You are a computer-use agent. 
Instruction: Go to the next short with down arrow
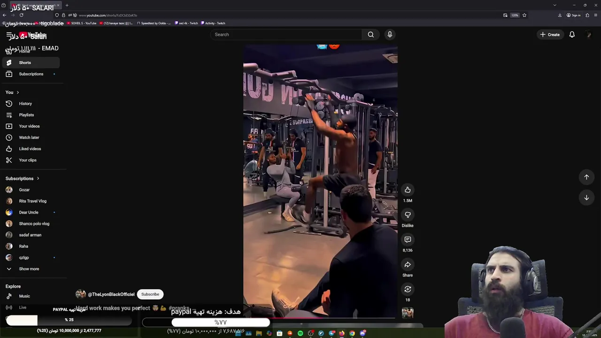(586, 198)
